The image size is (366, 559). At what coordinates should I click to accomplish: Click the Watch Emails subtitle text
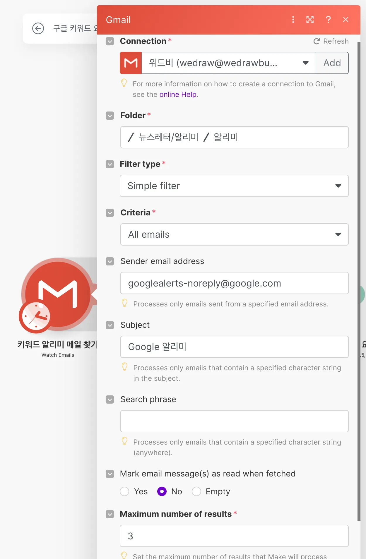[x=58, y=355]
